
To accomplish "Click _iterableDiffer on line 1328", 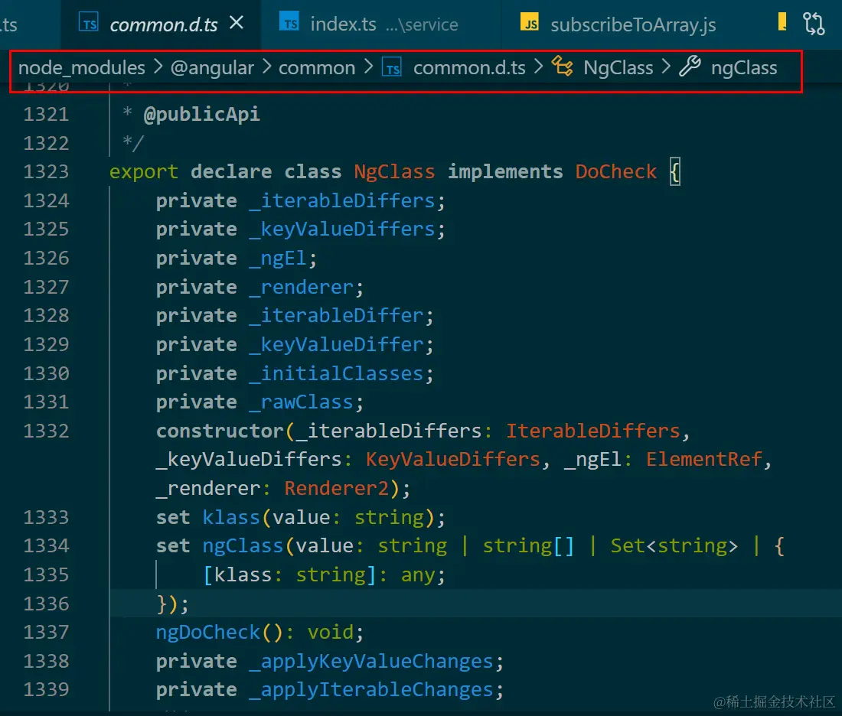I will click(337, 316).
